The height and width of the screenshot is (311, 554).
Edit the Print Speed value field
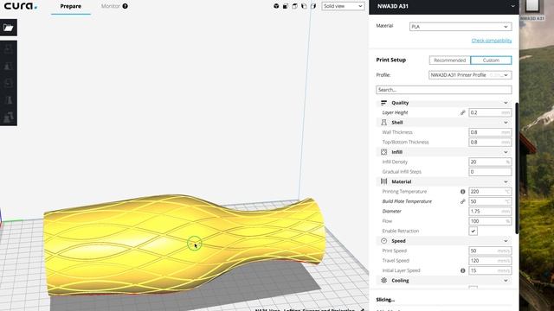point(490,251)
